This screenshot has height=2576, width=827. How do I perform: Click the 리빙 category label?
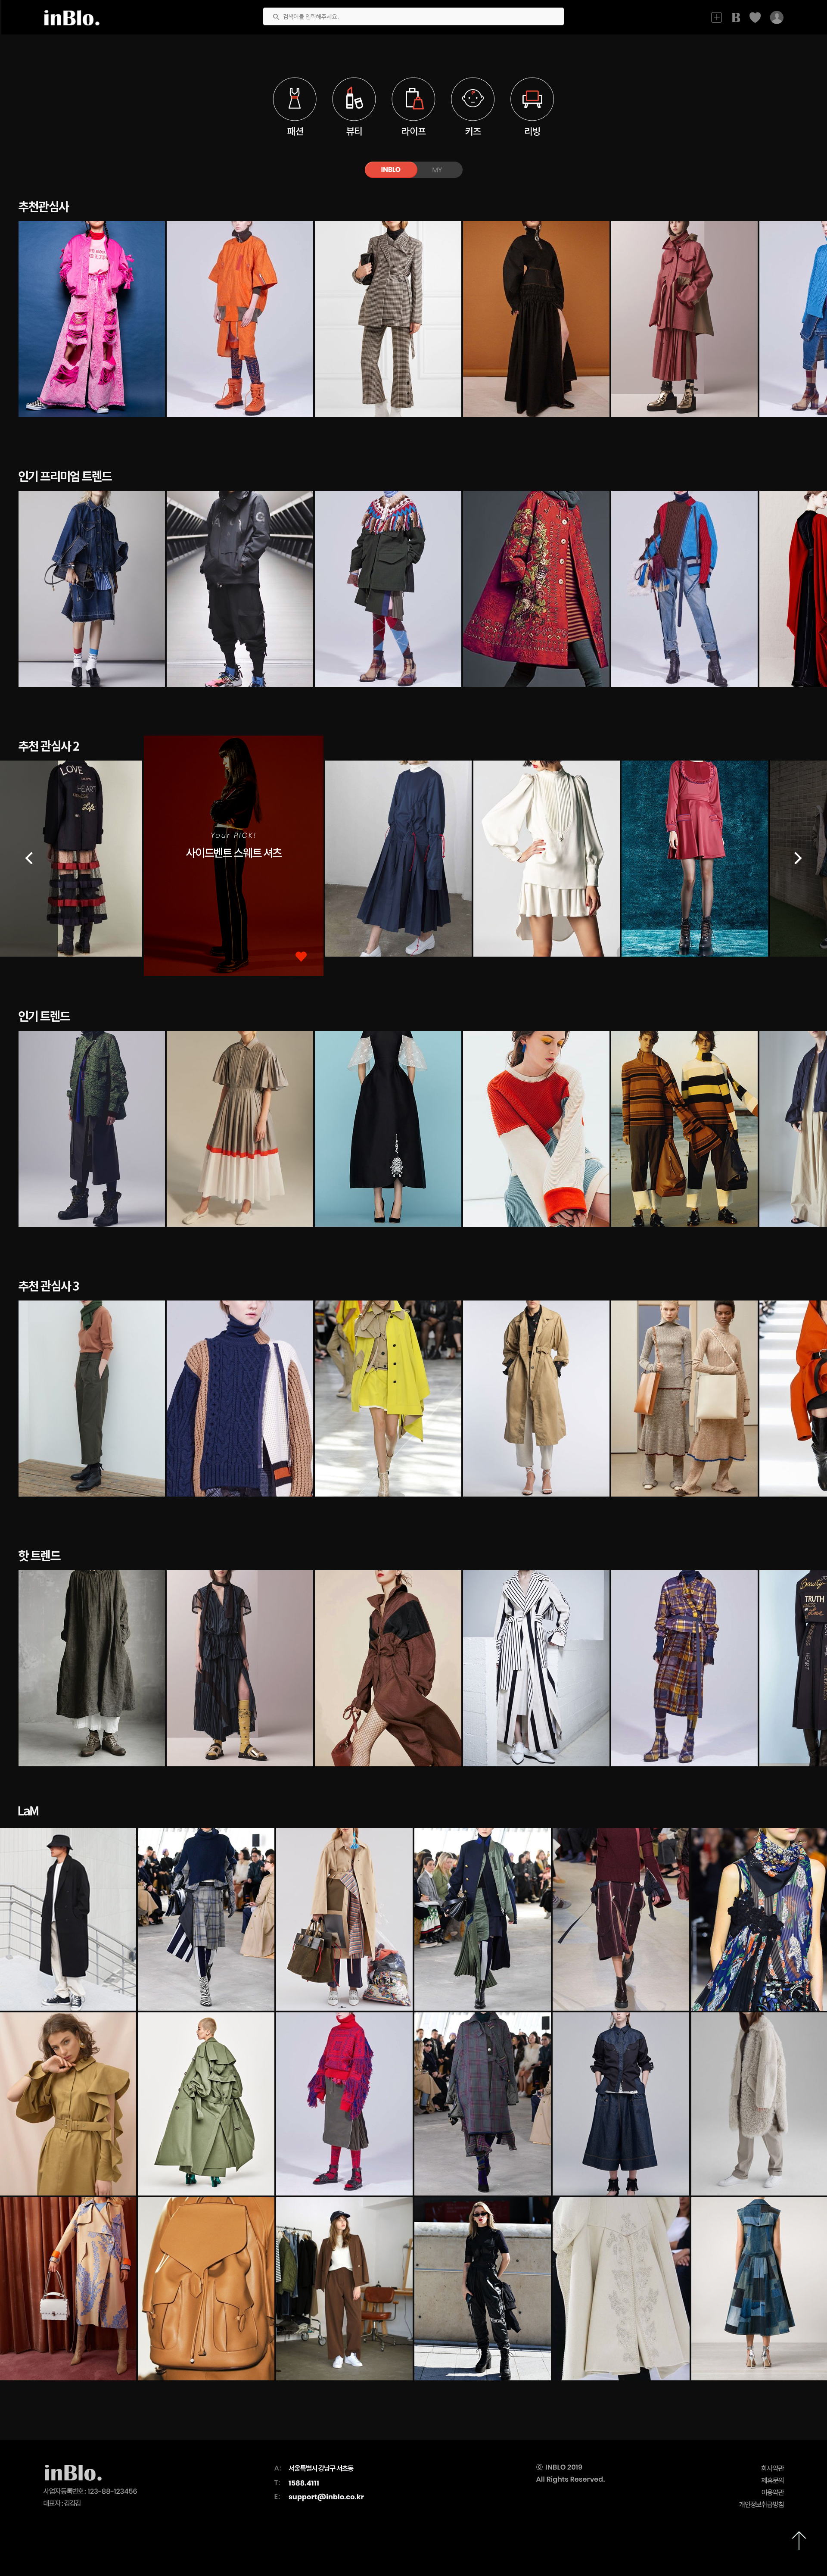coord(532,132)
